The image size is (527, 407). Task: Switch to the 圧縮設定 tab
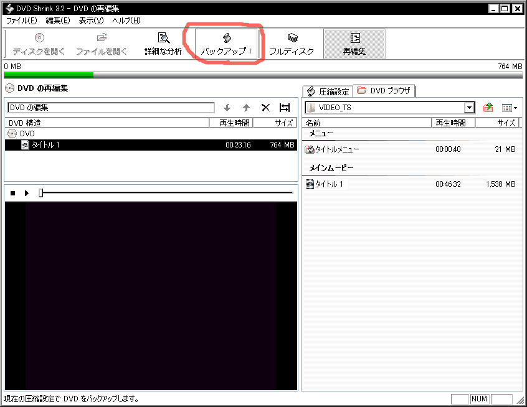328,91
